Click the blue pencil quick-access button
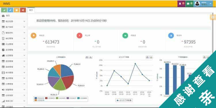The height and width of the screenshot is (108, 216). click(10, 10)
